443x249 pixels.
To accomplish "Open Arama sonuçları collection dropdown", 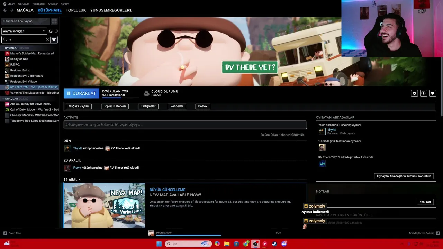I will point(24,31).
